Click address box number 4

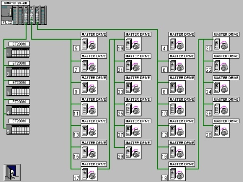tap(165, 48)
